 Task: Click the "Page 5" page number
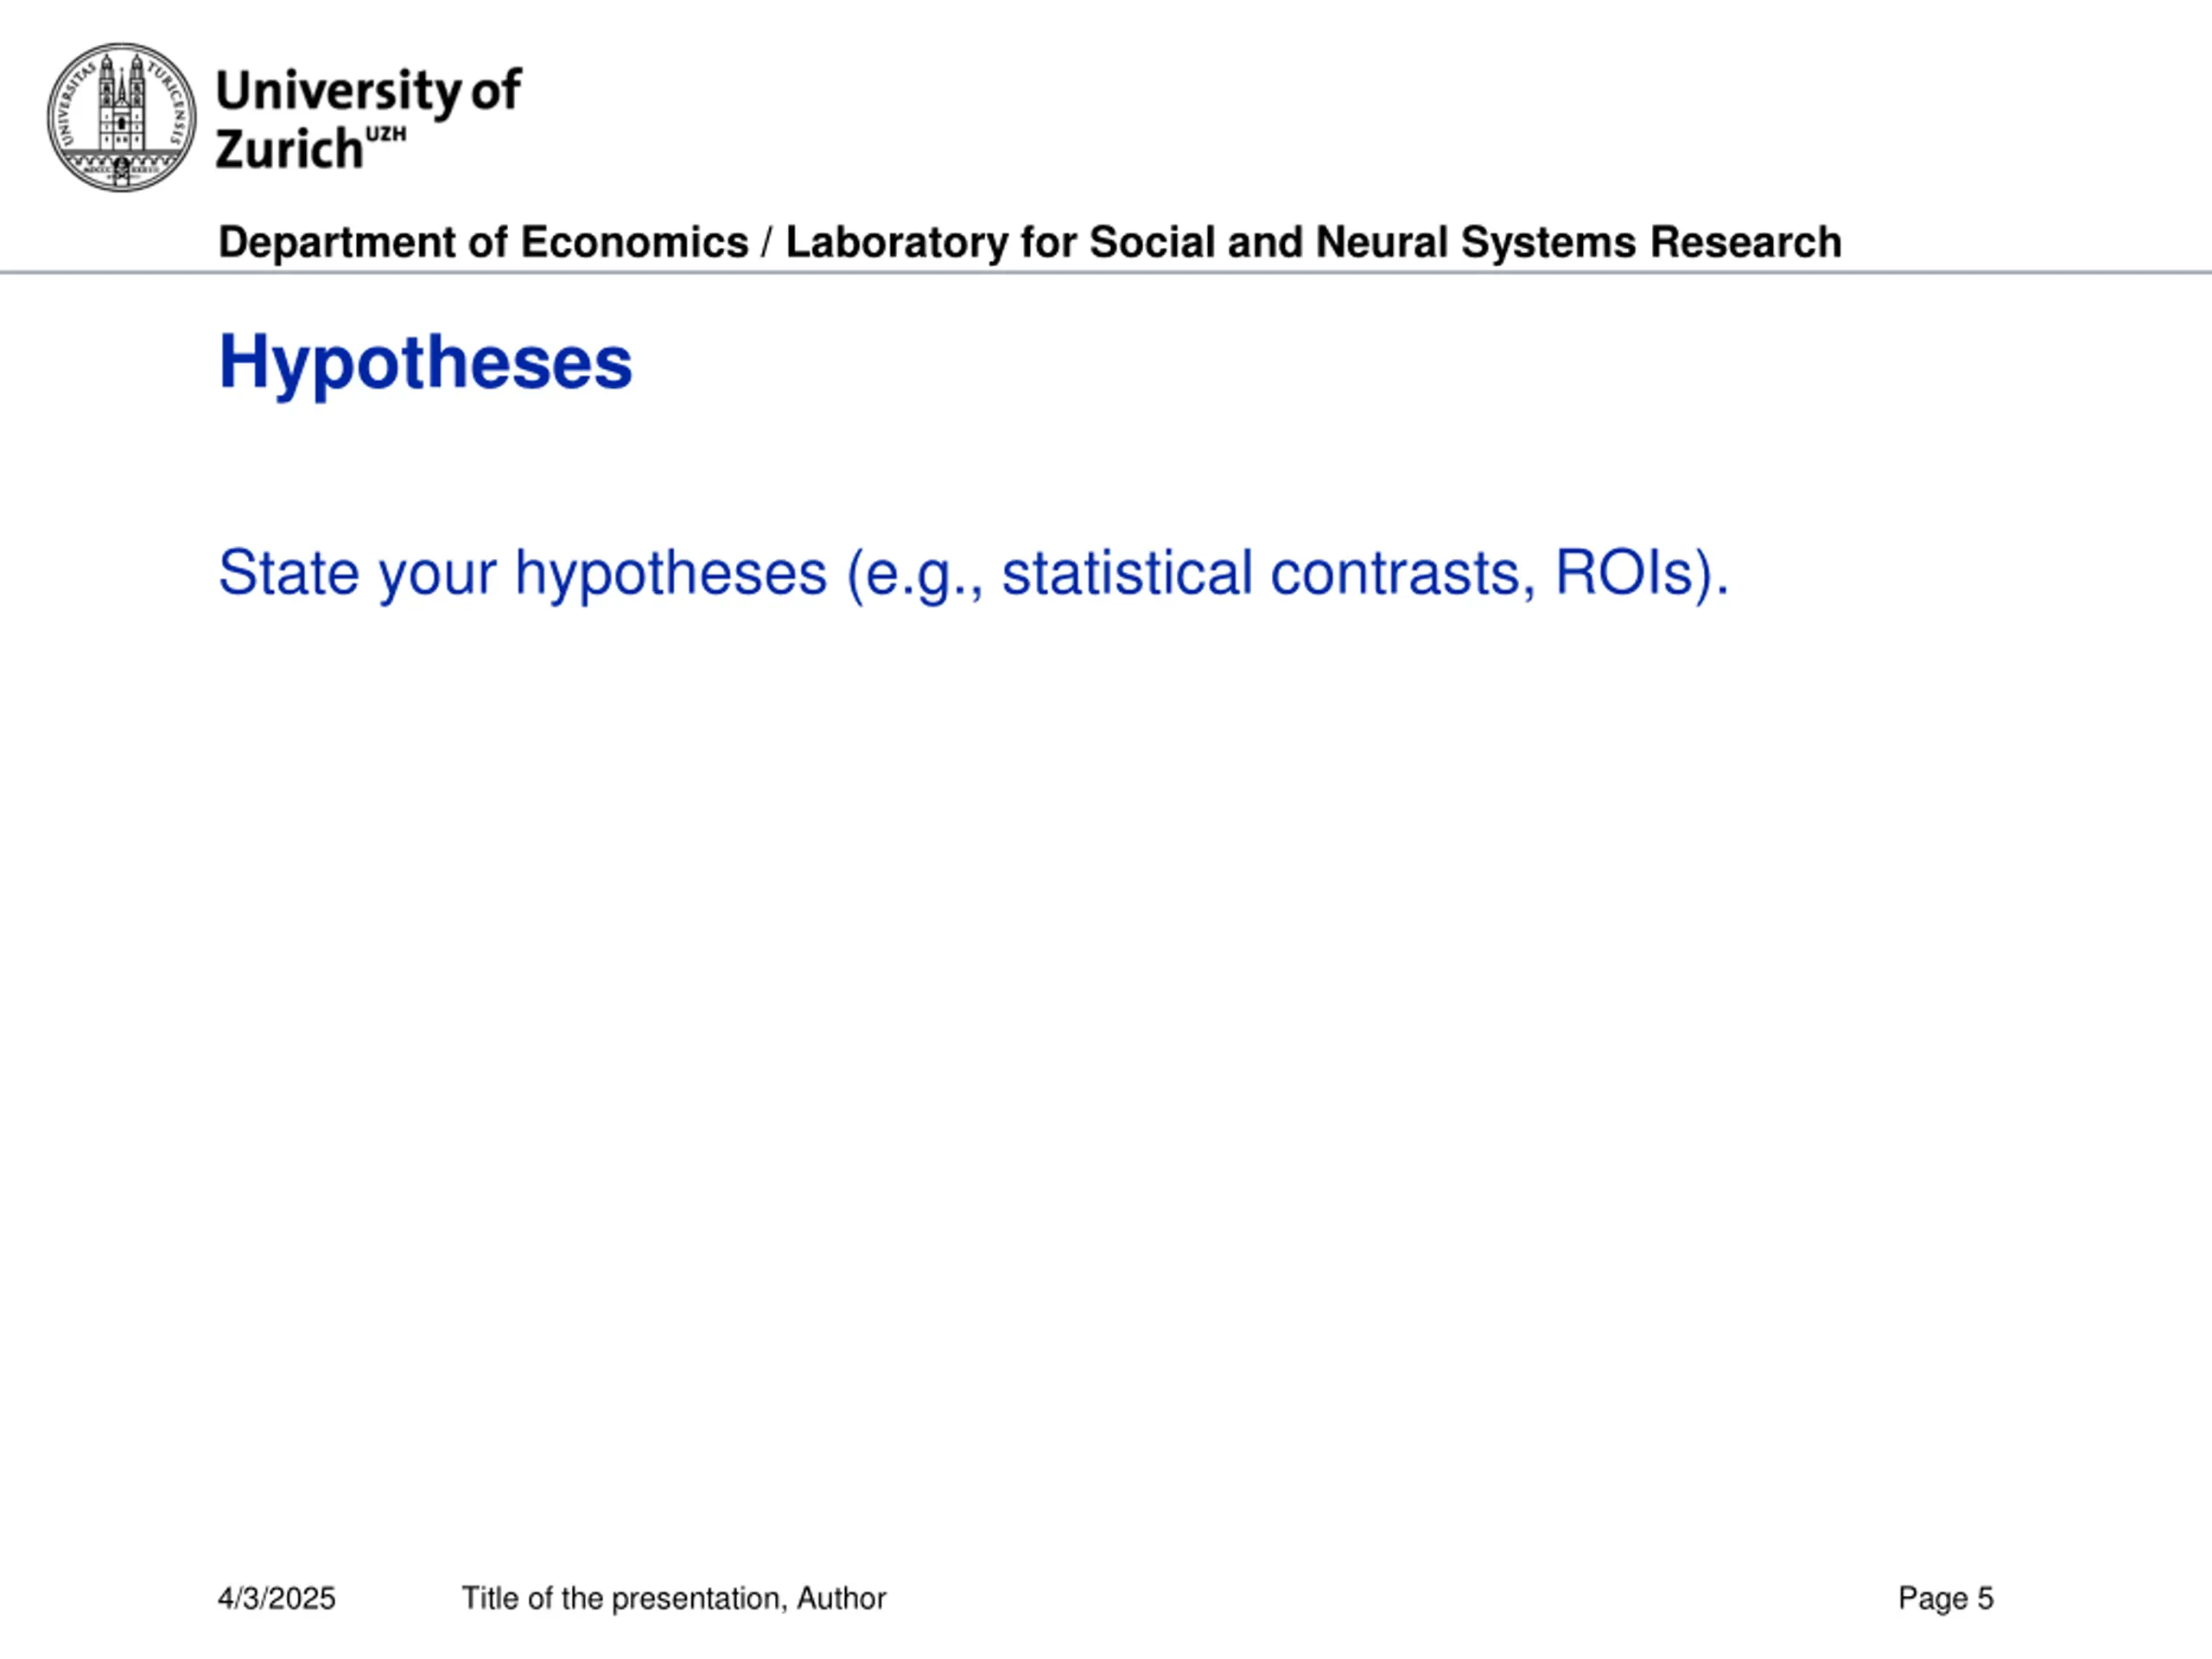[1946, 1598]
